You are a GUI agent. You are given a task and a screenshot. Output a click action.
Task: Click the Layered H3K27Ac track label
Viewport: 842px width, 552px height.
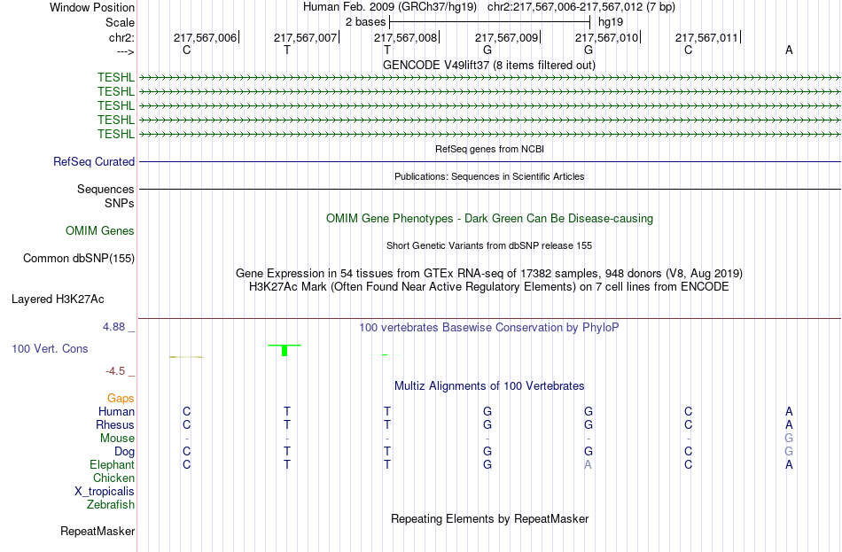pos(58,299)
